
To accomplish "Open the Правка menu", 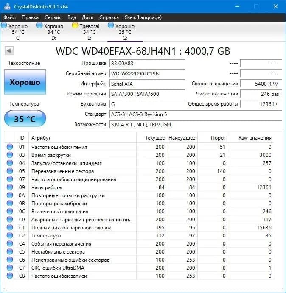I will click(30, 17).
